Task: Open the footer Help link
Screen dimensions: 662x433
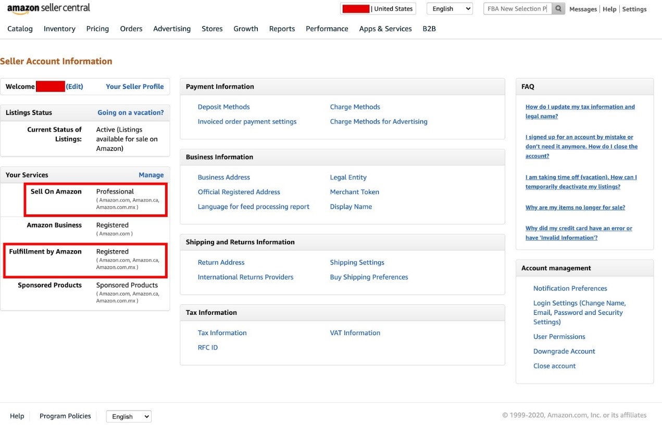Action: (17, 416)
